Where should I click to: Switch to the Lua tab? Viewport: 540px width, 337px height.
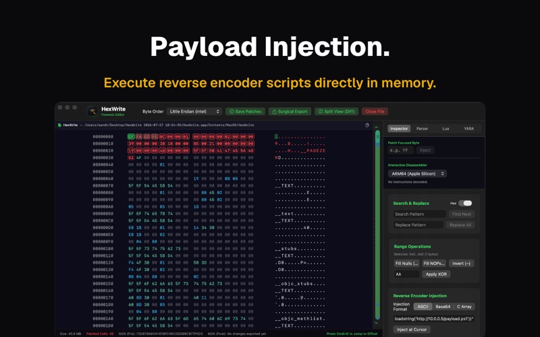tap(446, 129)
